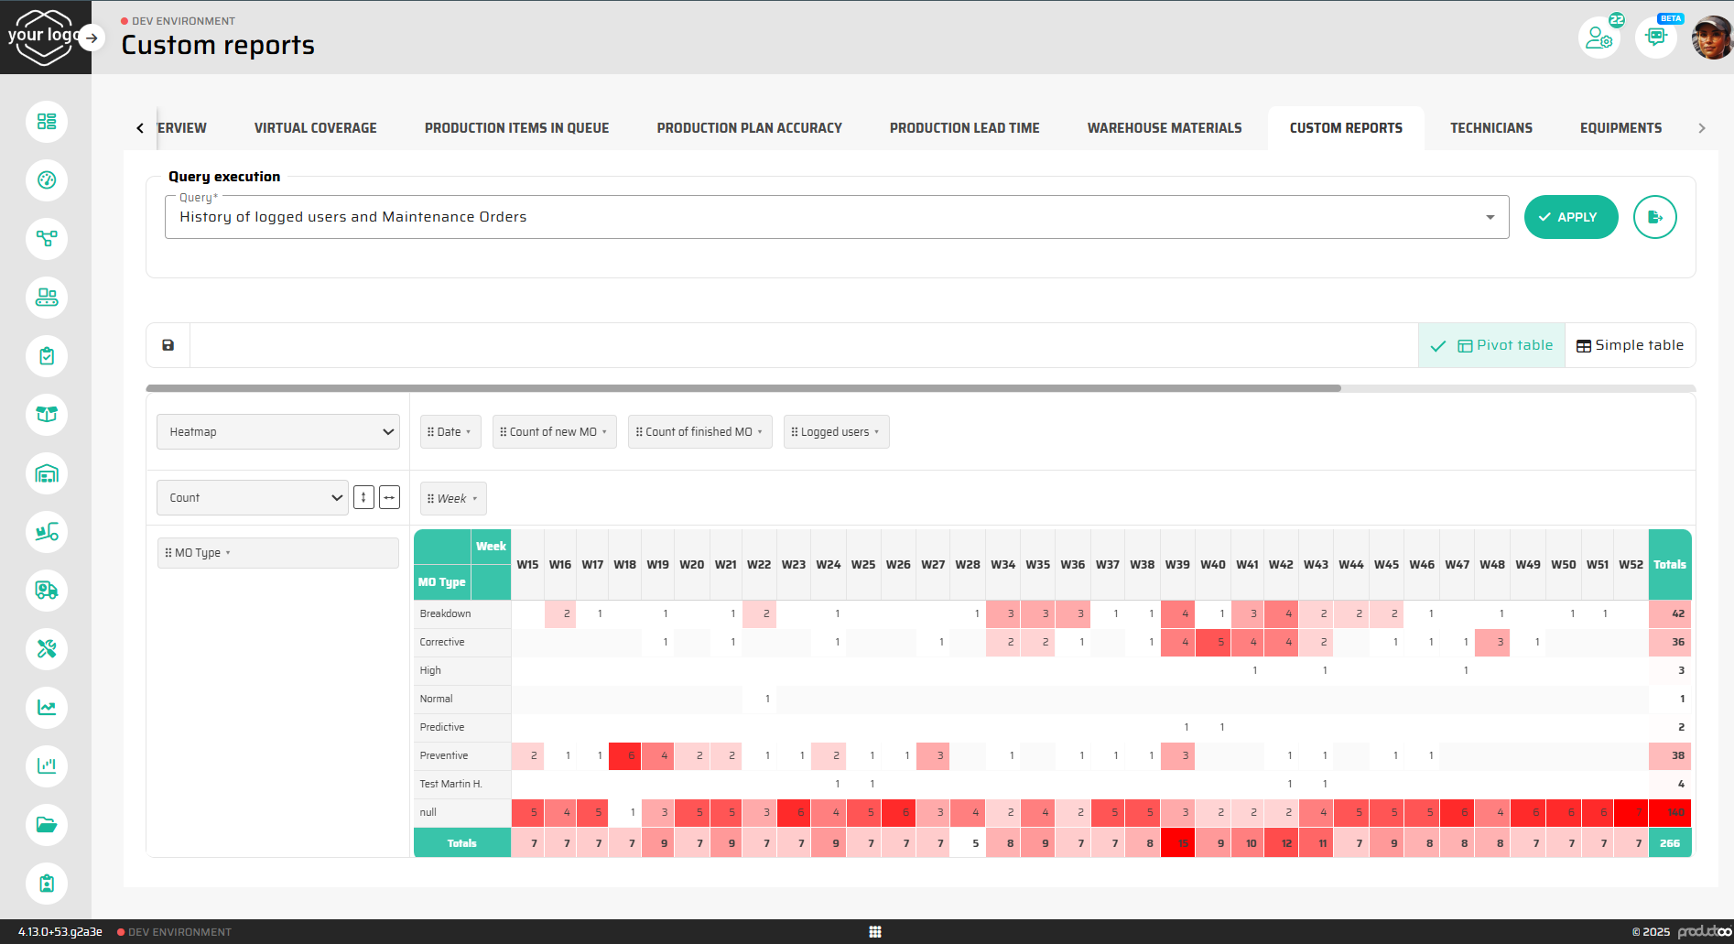Toggle the row sort order arrow button
1734x944 pixels.
tap(363, 497)
